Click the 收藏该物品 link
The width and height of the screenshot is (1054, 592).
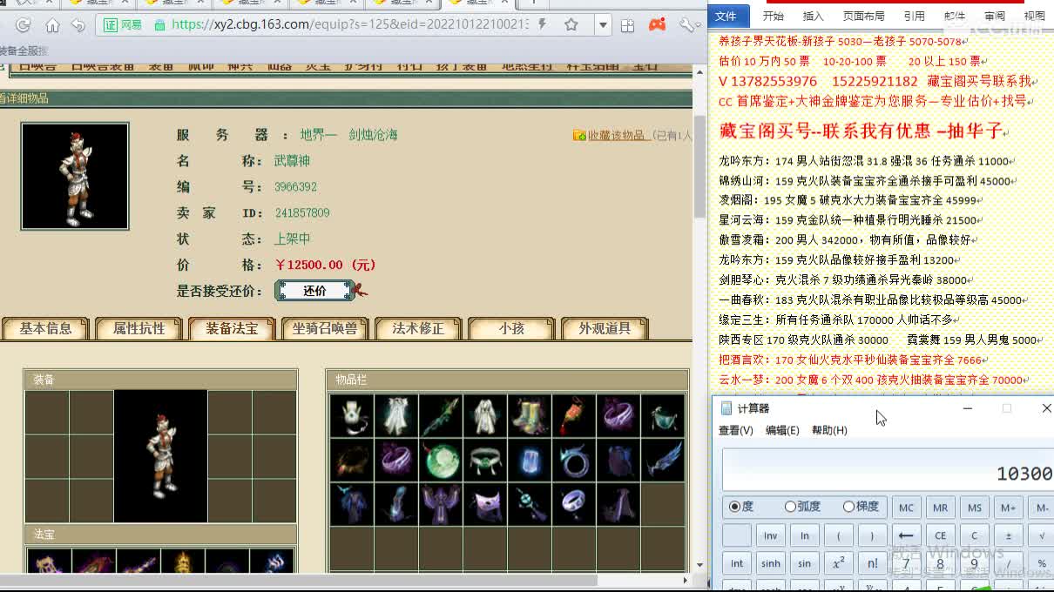click(x=616, y=135)
